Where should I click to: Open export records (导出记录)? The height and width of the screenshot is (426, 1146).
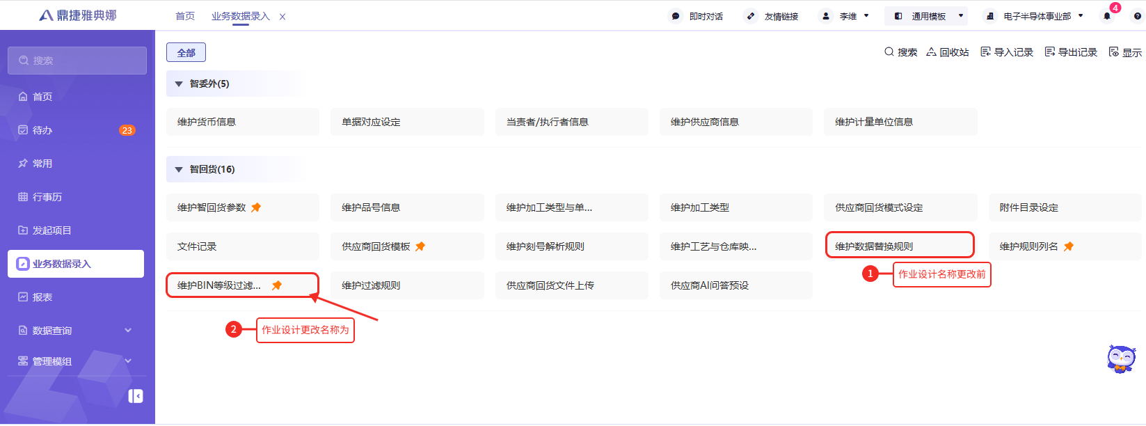1071,52
